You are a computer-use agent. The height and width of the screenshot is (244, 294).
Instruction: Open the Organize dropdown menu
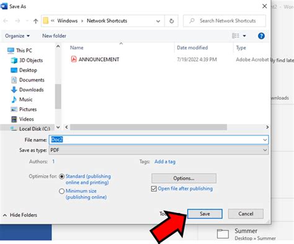tap(17, 36)
